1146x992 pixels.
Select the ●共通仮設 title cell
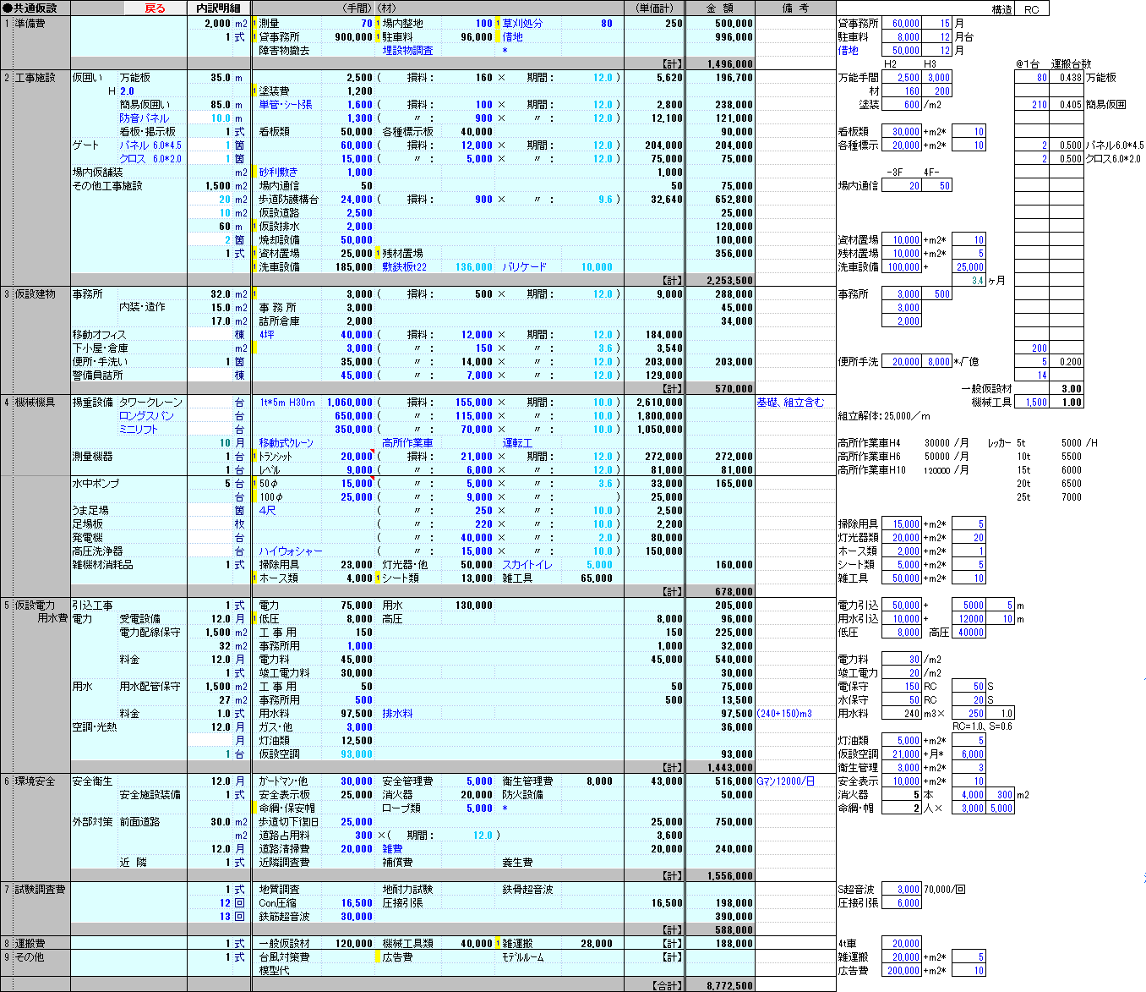point(35,8)
